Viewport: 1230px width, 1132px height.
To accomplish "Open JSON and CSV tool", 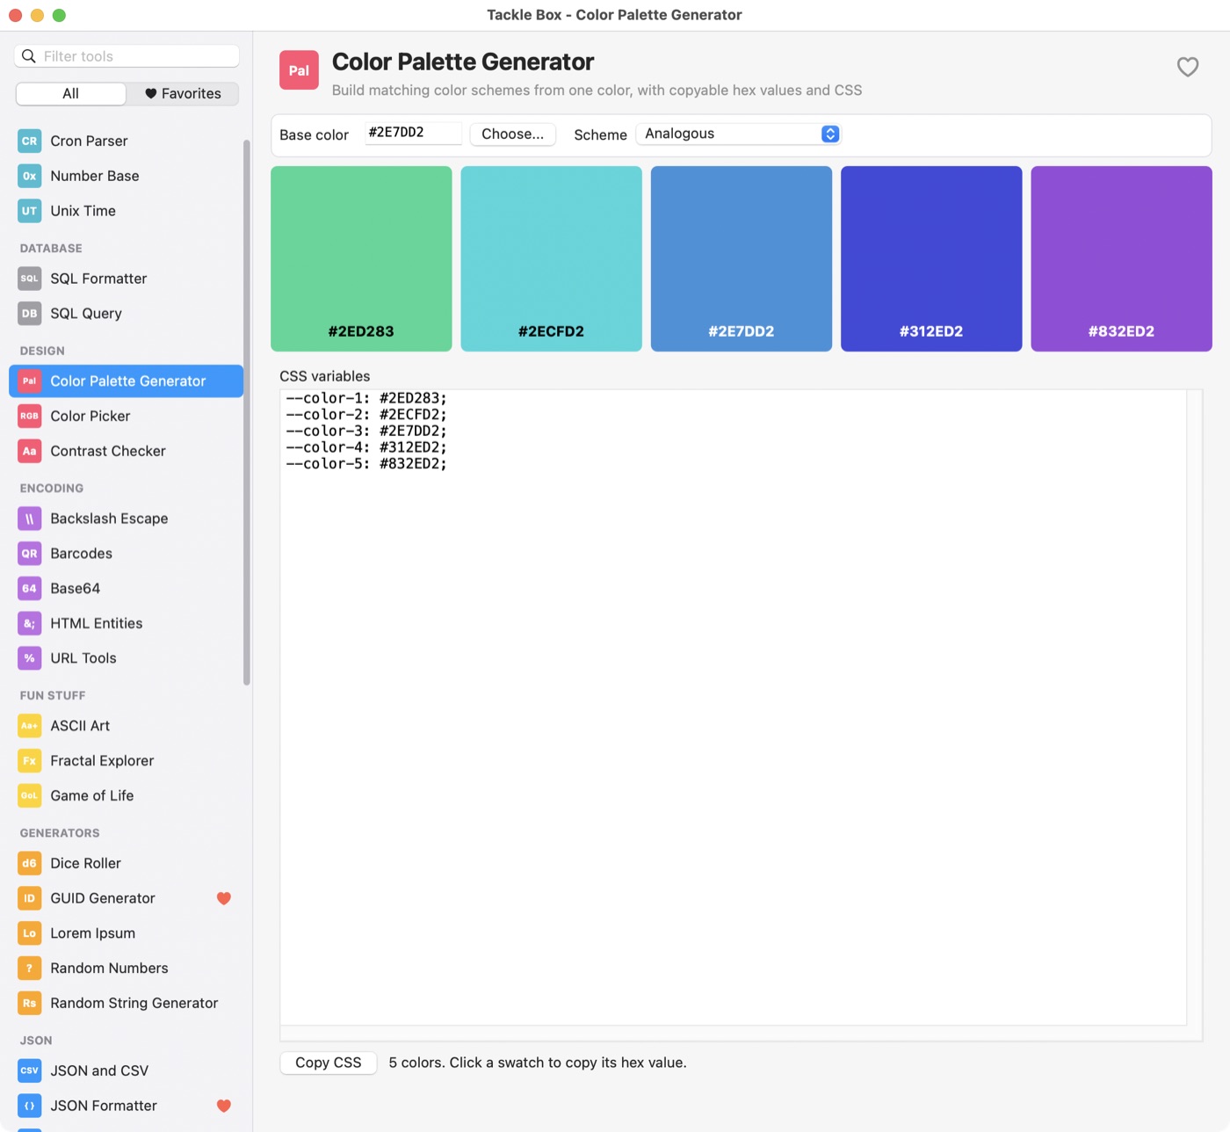I will tap(126, 1070).
